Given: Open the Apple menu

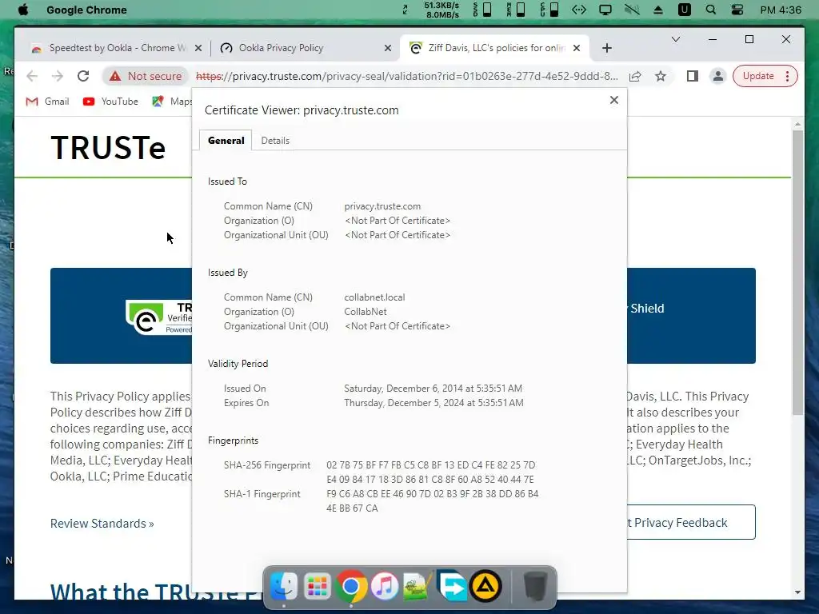Looking at the screenshot, I should 23,10.
